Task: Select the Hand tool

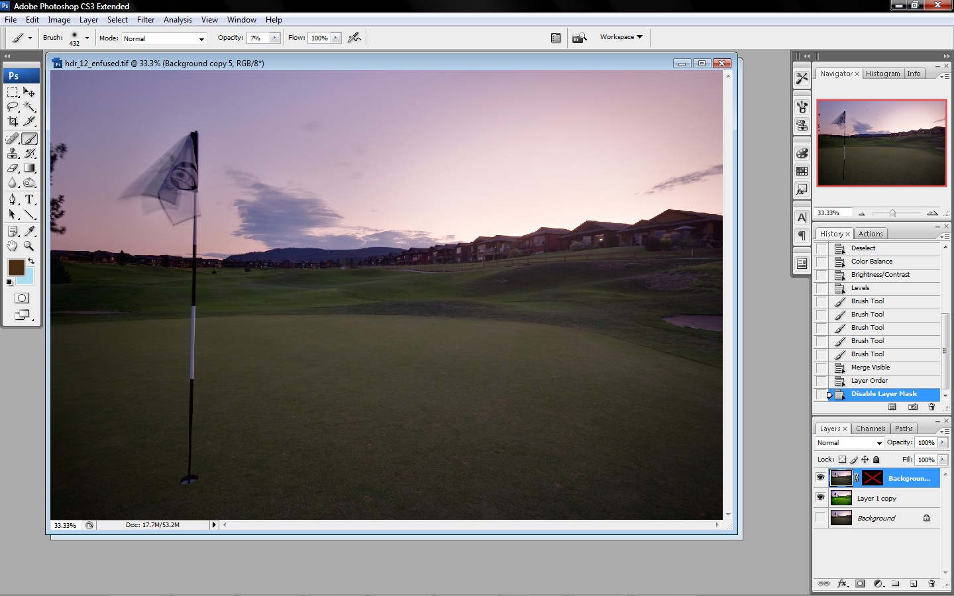Action: pyautogui.click(x=13, y=246)
